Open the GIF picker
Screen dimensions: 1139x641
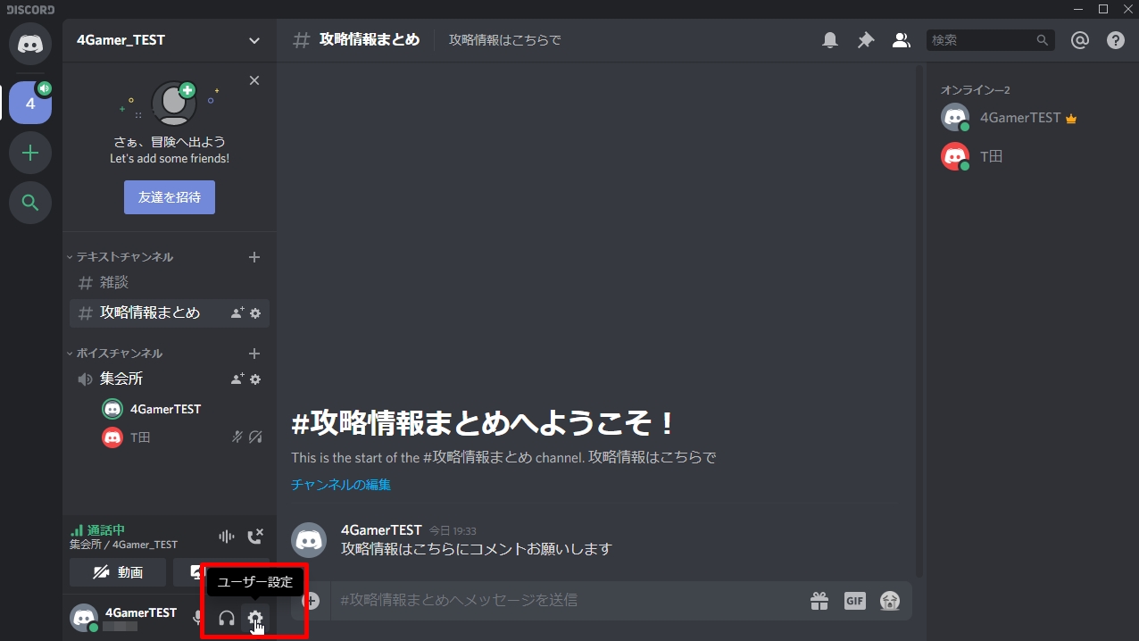click(x=855, y=601)
